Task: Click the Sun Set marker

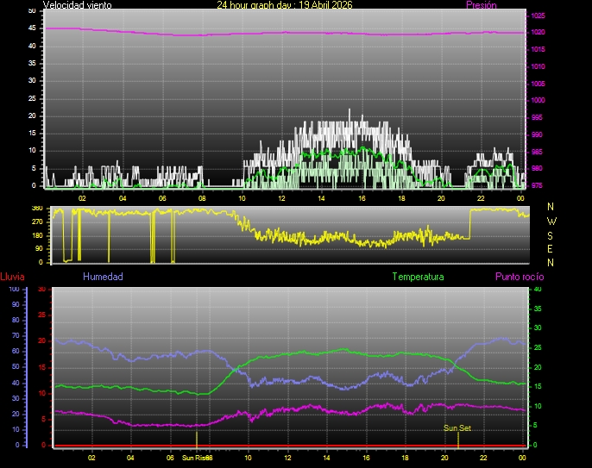Action: click(x=457, y=427)
